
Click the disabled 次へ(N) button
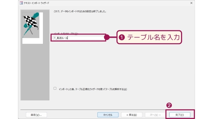tap(155, 115)
